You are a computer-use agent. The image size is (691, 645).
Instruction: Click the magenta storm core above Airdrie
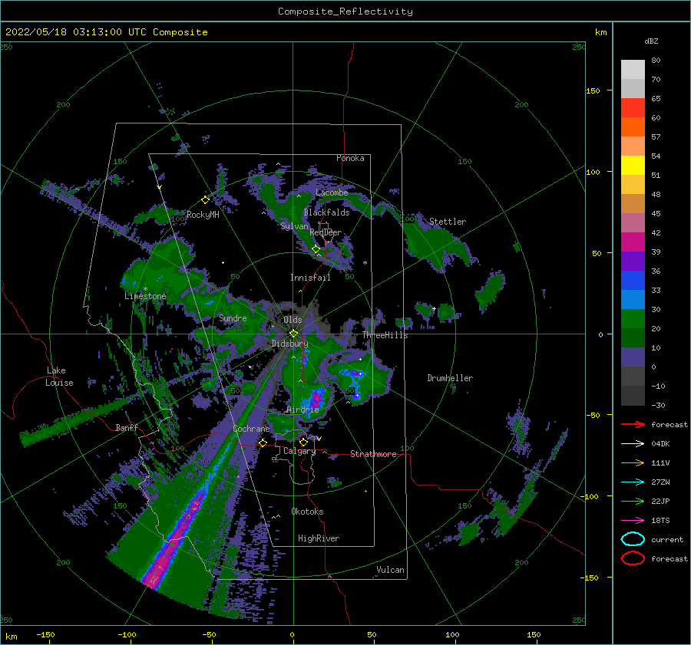click(316, 400)
